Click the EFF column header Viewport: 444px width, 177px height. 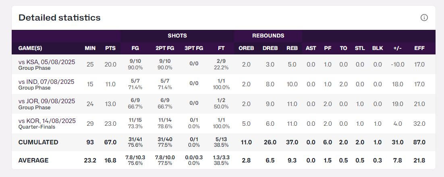419,48
